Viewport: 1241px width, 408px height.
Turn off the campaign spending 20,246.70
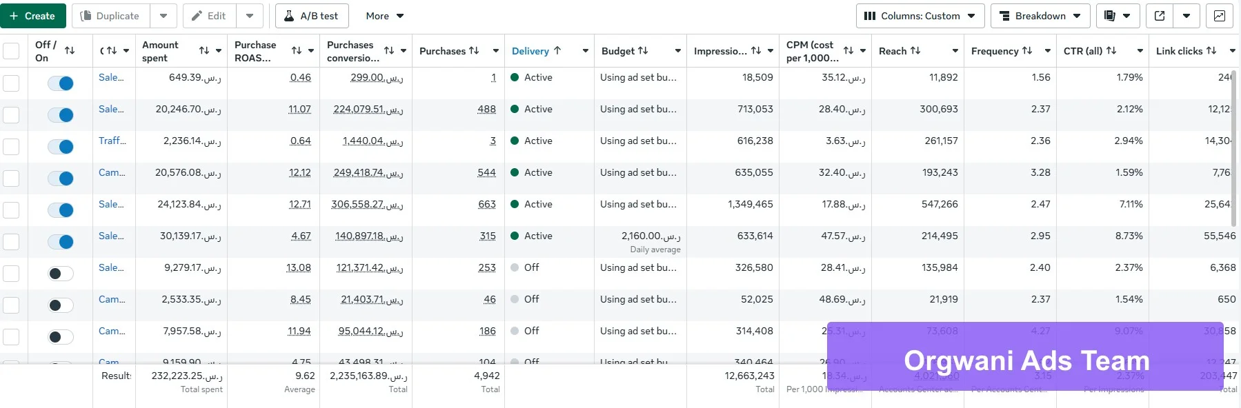pyautogui.click(x=61, y=115)
